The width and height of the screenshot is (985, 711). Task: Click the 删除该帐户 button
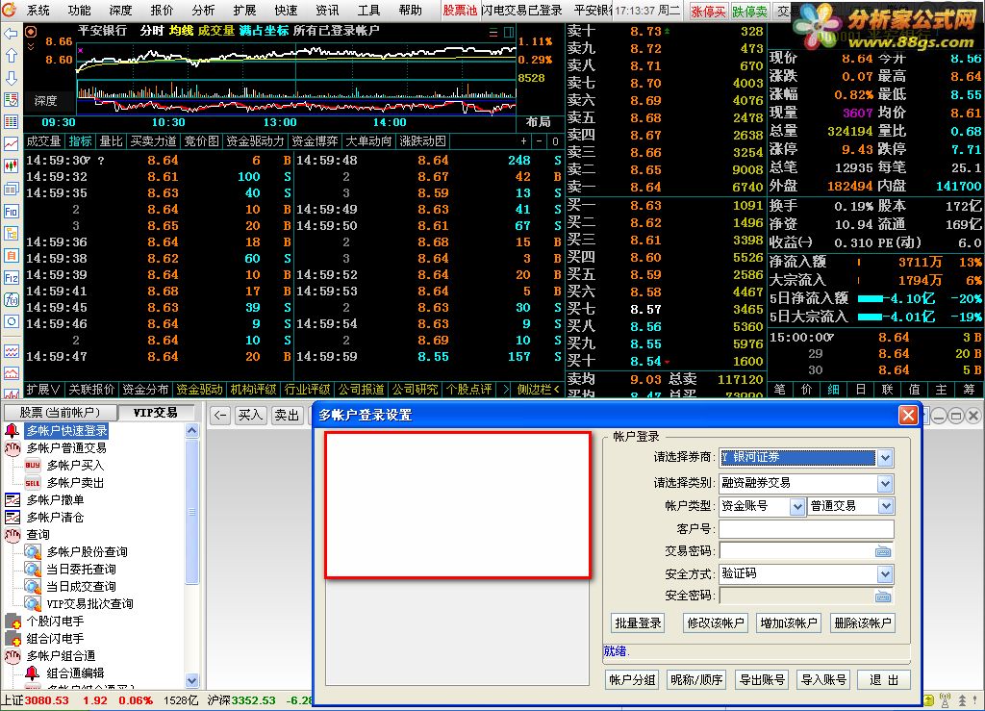863,623
